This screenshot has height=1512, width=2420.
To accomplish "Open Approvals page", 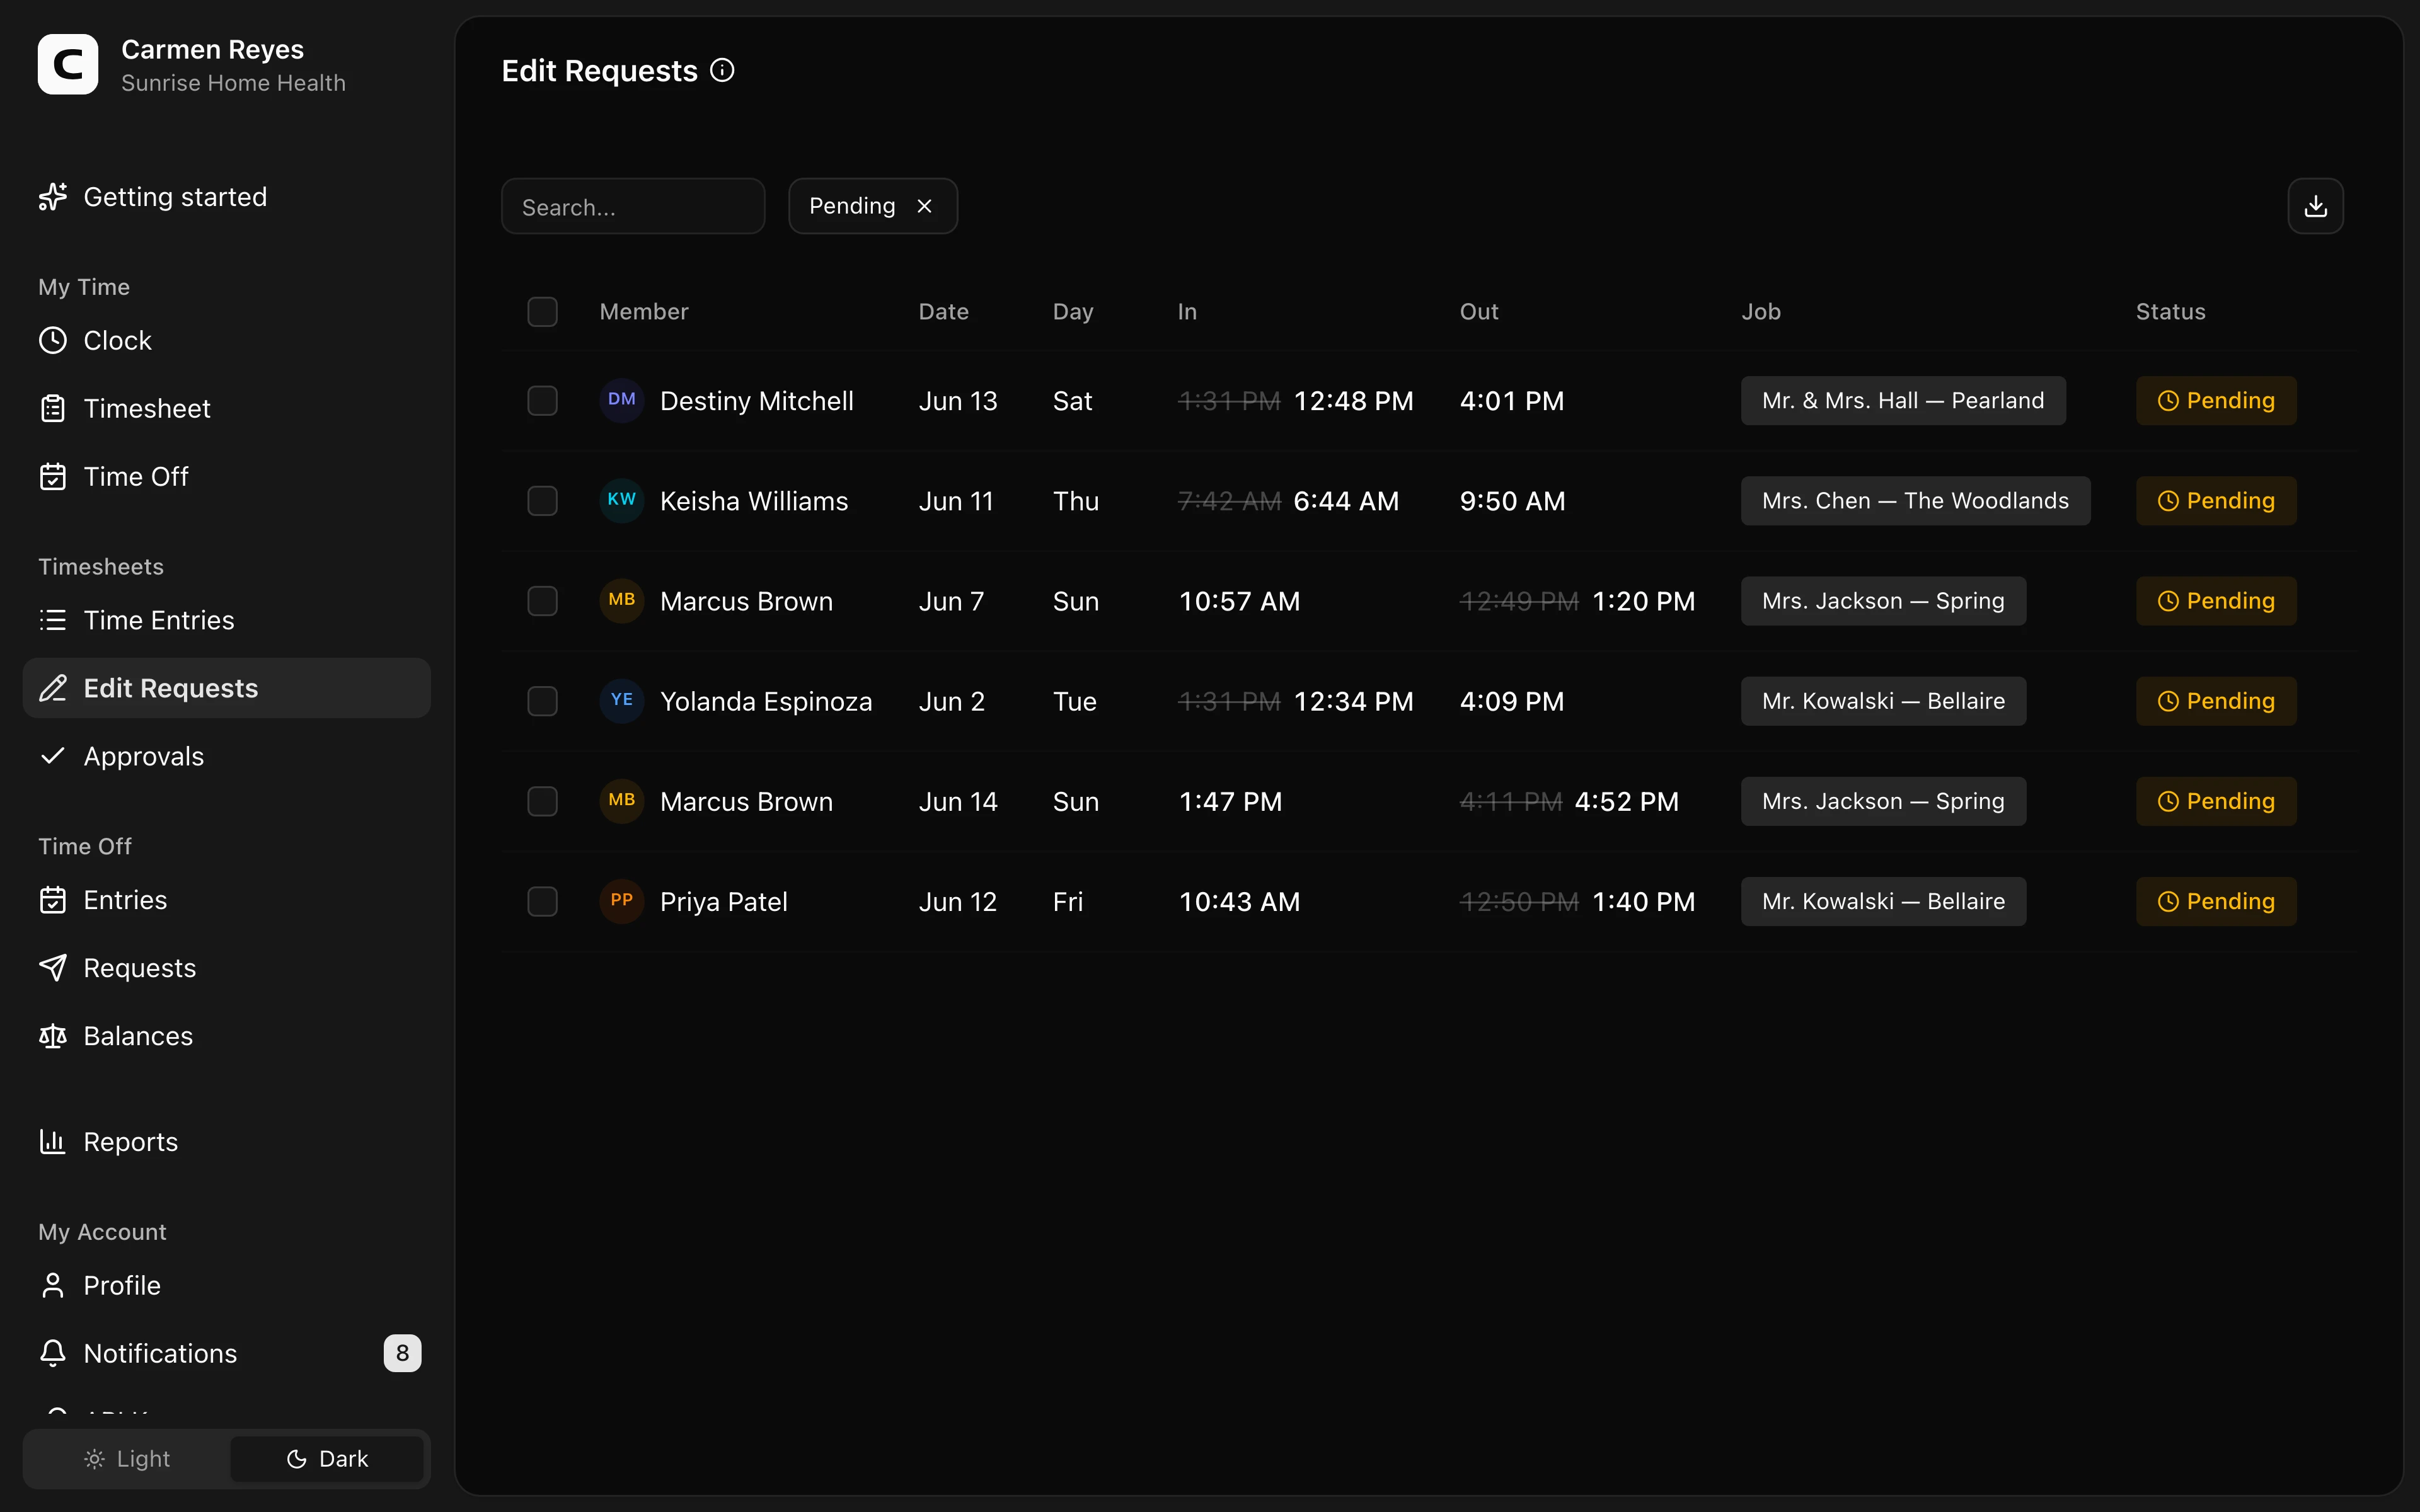I will (x=226, y=757).
